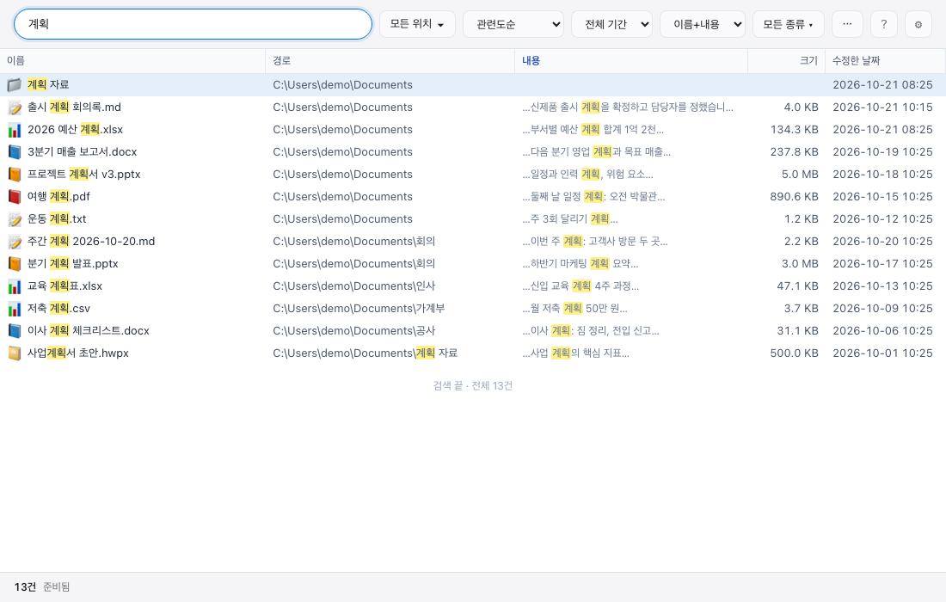The image size is (946, 602).
Task: Open the settings gear button
Action: [x=918, y=24]
